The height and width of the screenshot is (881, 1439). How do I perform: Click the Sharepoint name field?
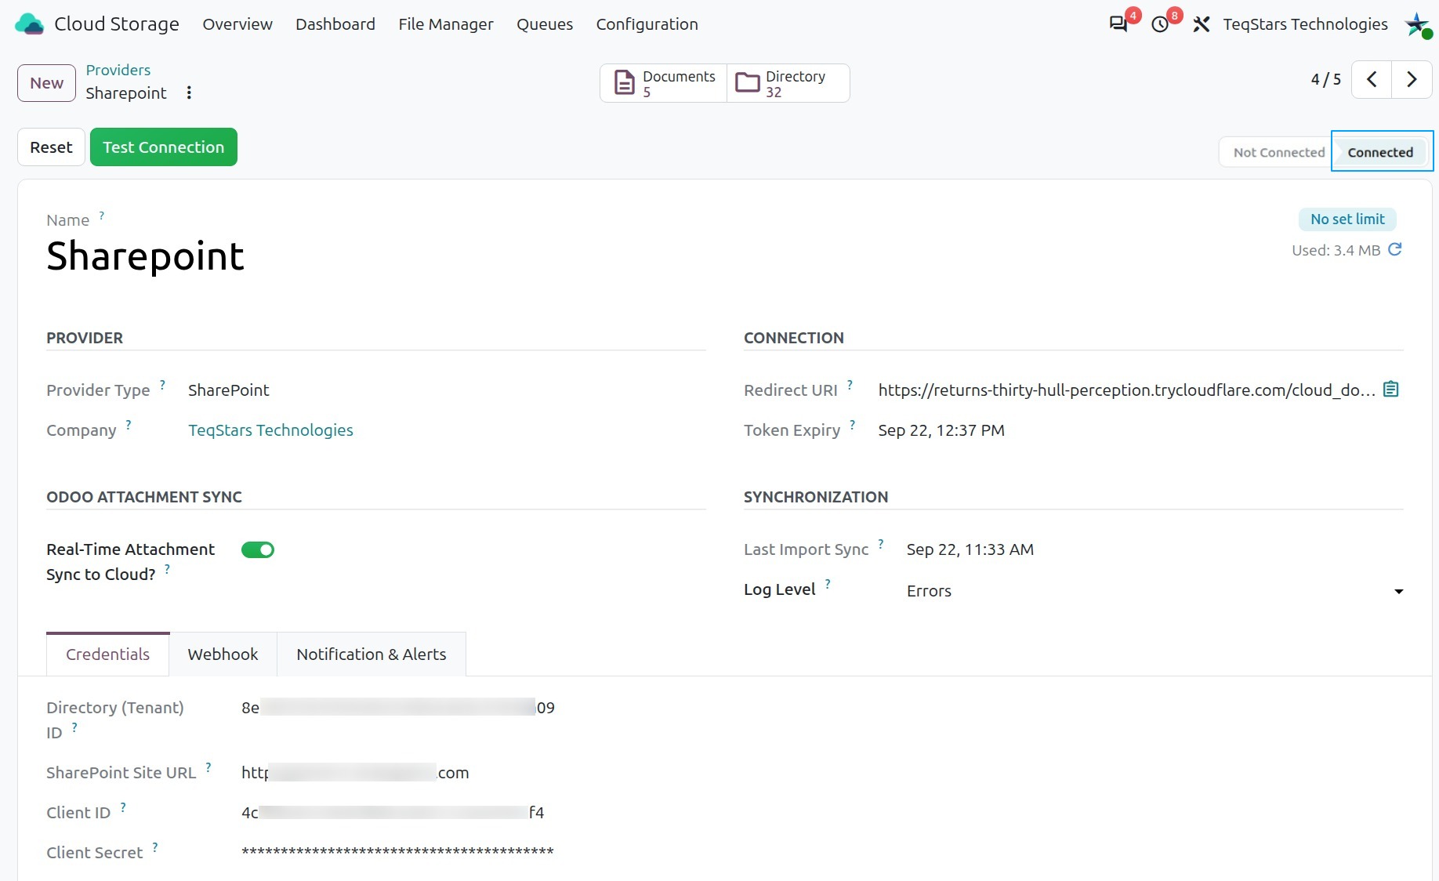(x=145, y=256)
